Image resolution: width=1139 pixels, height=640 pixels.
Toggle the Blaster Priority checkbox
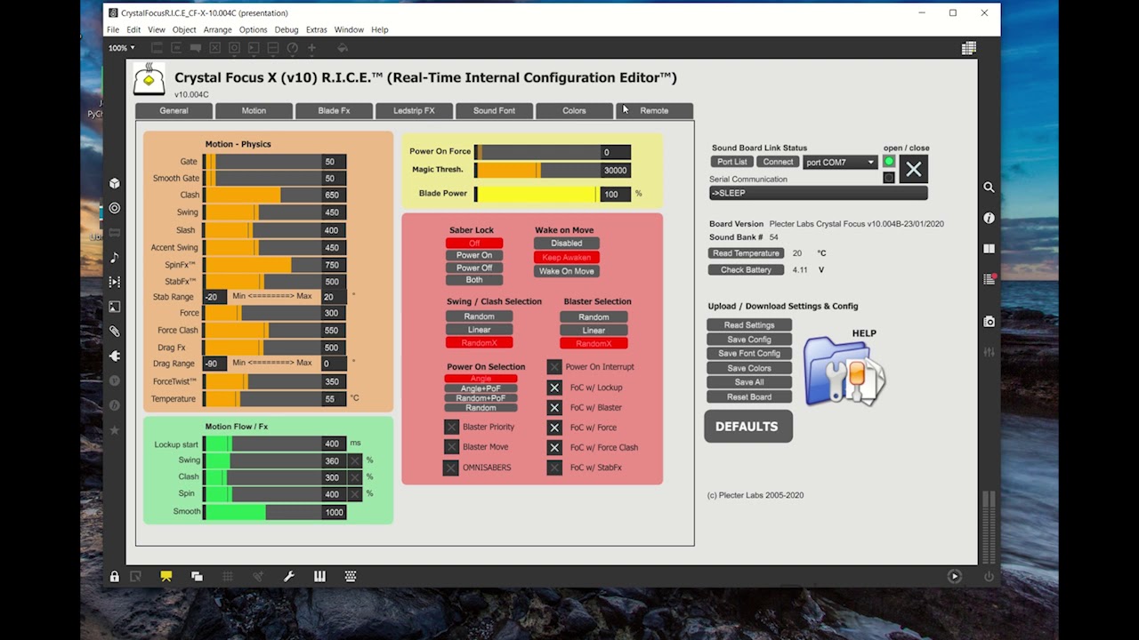(x=451, y=427)
